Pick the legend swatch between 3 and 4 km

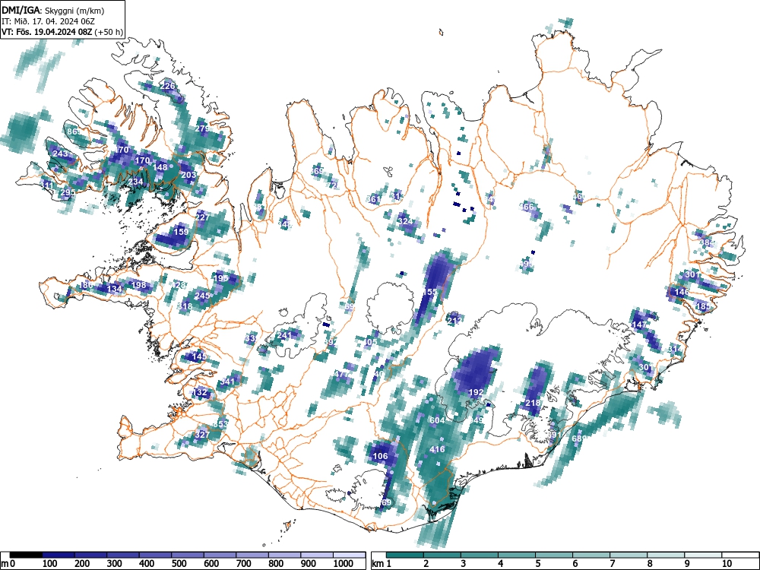pyautogui.click(x=480, y=555)
